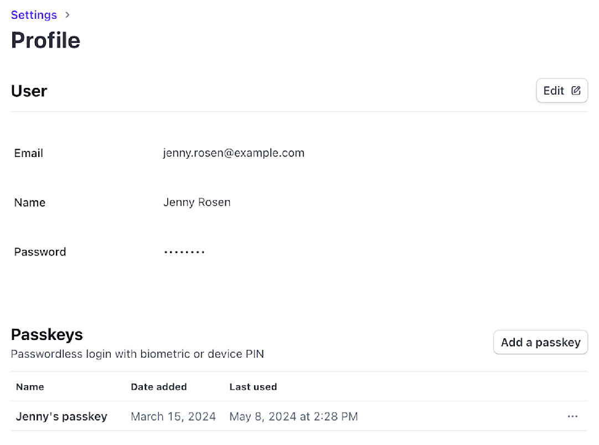The image size is (599, 445).
Task: Click the Edit button in User section
Action: 561,91
